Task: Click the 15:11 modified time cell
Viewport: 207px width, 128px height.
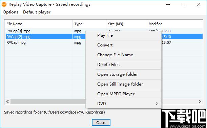Action: tap(166, 31)
